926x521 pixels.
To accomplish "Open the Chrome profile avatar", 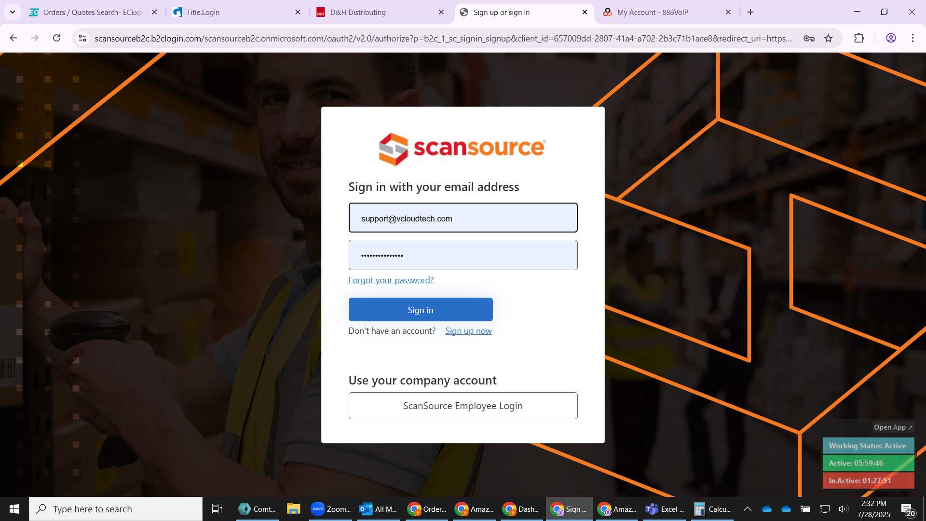I will pos(891,38).
